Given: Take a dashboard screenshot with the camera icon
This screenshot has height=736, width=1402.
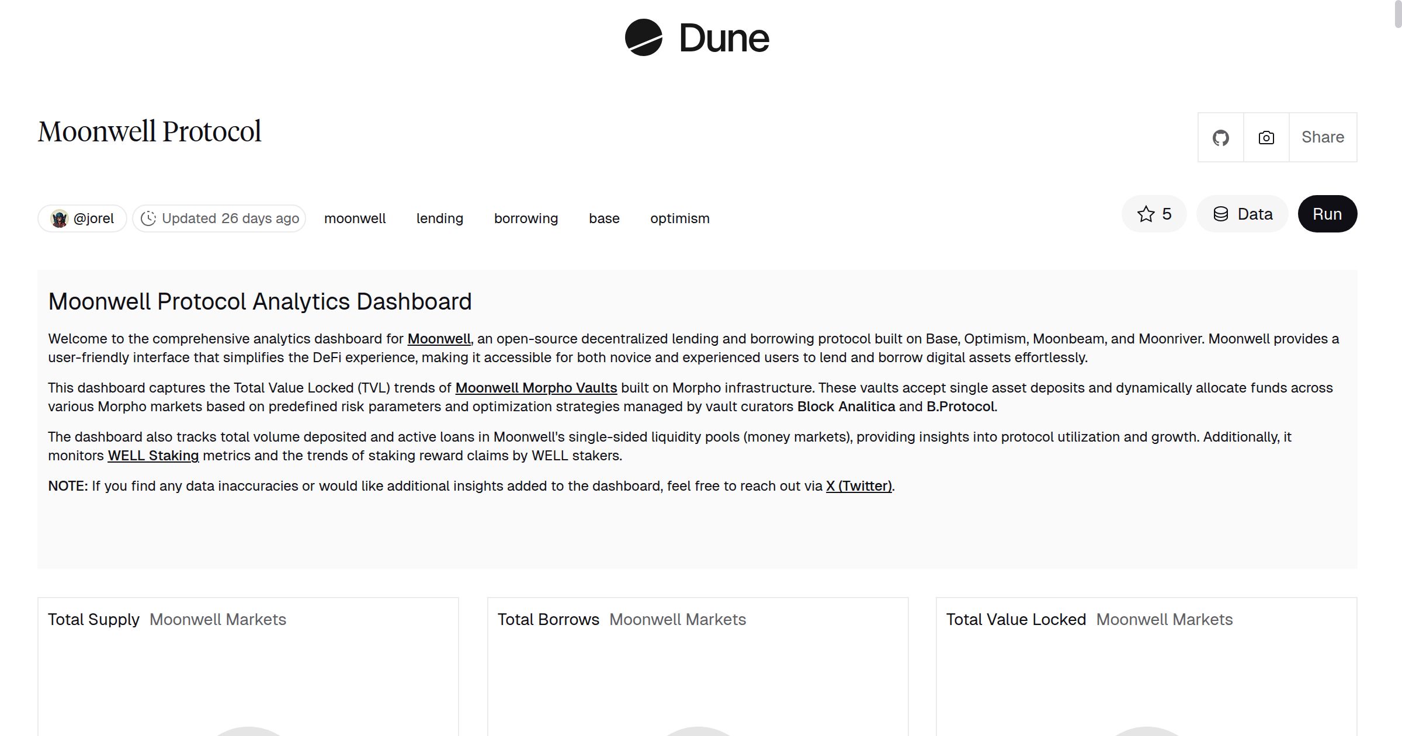Looking at the screenshot, I should pos(1265,137).
